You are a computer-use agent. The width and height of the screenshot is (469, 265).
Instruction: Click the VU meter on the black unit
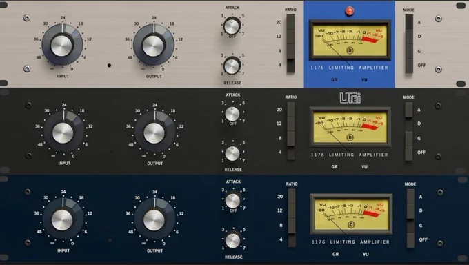(350, 127)
